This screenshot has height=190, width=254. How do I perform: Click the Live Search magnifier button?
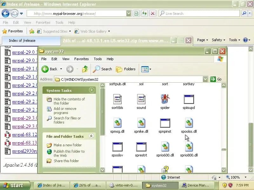coord(244,13)
